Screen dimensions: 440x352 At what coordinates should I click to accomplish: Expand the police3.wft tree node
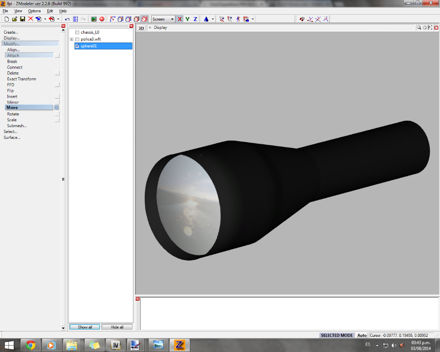[x=72, y=39]
